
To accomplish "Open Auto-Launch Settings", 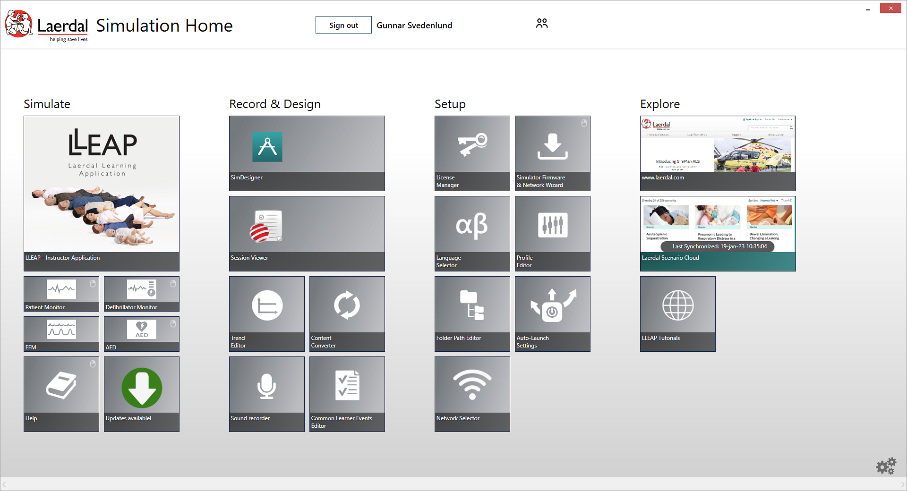I will 552,313.
